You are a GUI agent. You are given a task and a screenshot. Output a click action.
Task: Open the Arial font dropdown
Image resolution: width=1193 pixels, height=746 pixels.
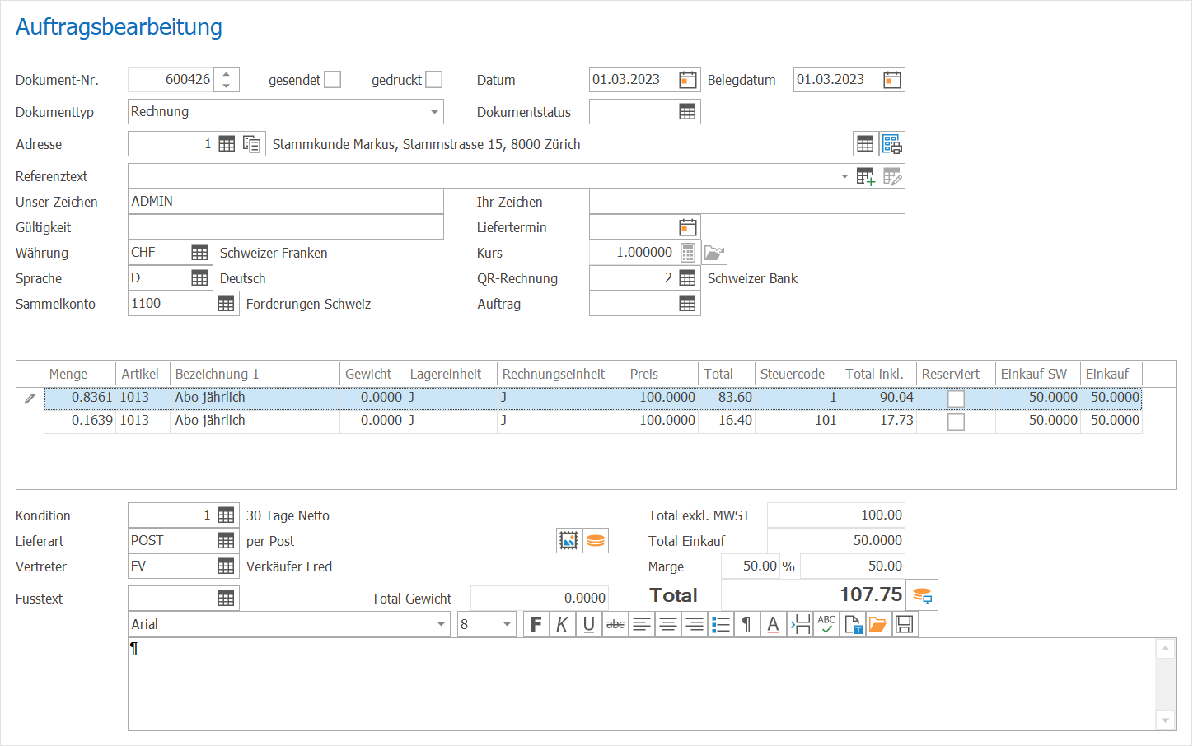441,624
